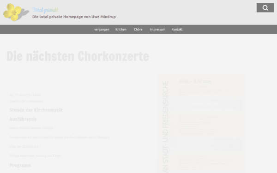Click the yellow flower logo
The height and width of the screenshot is (173, 277).
click(x=16, y=12)
